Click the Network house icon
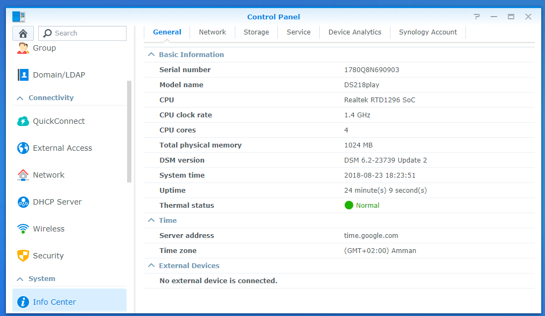545x316 pixels. [23, 175]
